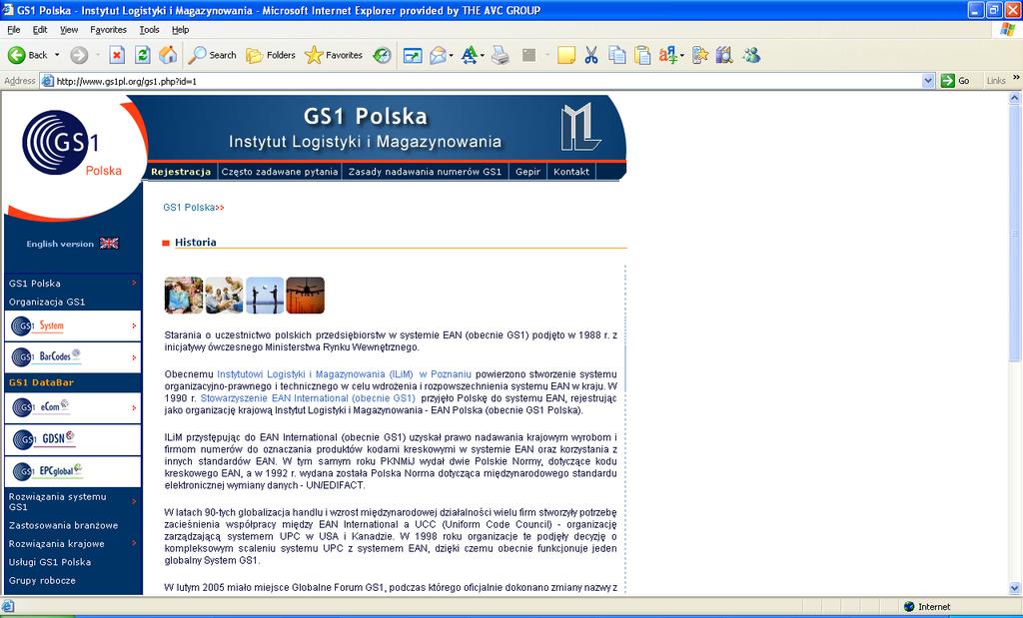Open the Favorites menu
Screen dimensions: 1023x618
click(x=108, y=29)
